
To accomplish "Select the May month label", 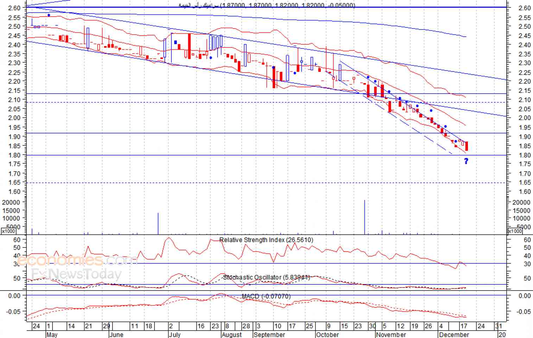I will click(x=52, y=334).
